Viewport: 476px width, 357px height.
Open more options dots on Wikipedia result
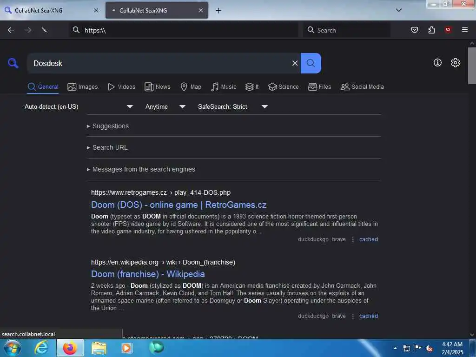click(353, 316)
